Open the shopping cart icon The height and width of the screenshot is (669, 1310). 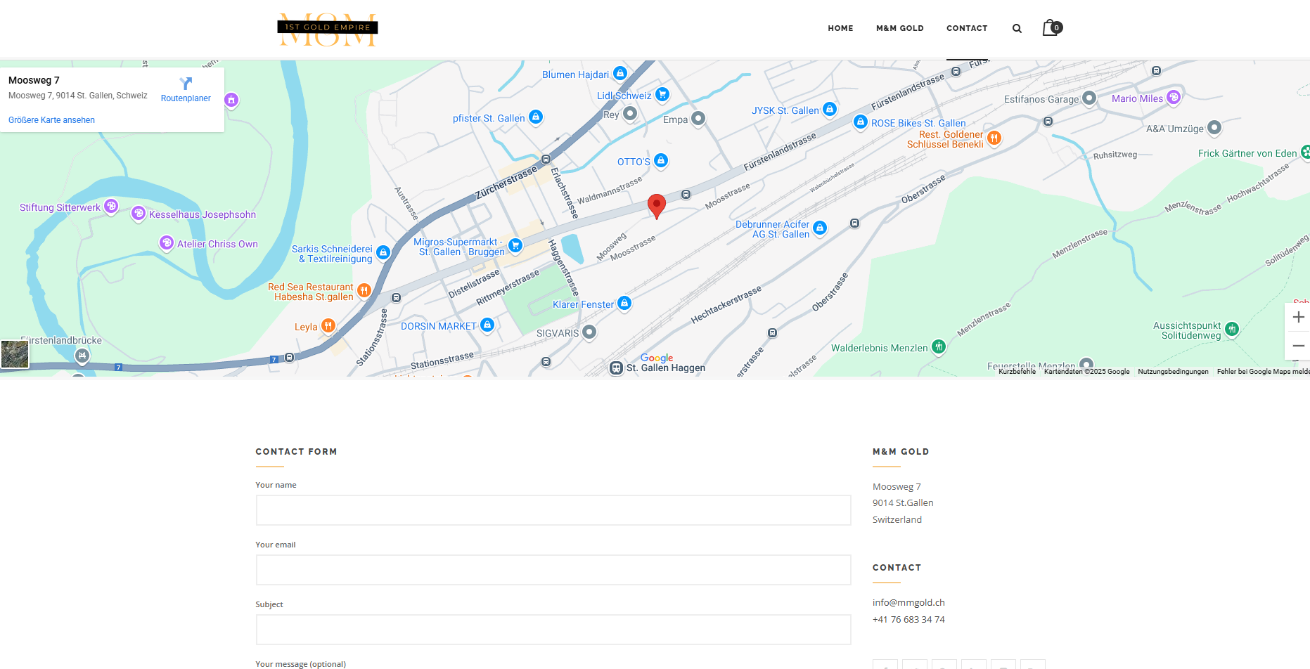pyautogui.click(x=1051, y=28)
